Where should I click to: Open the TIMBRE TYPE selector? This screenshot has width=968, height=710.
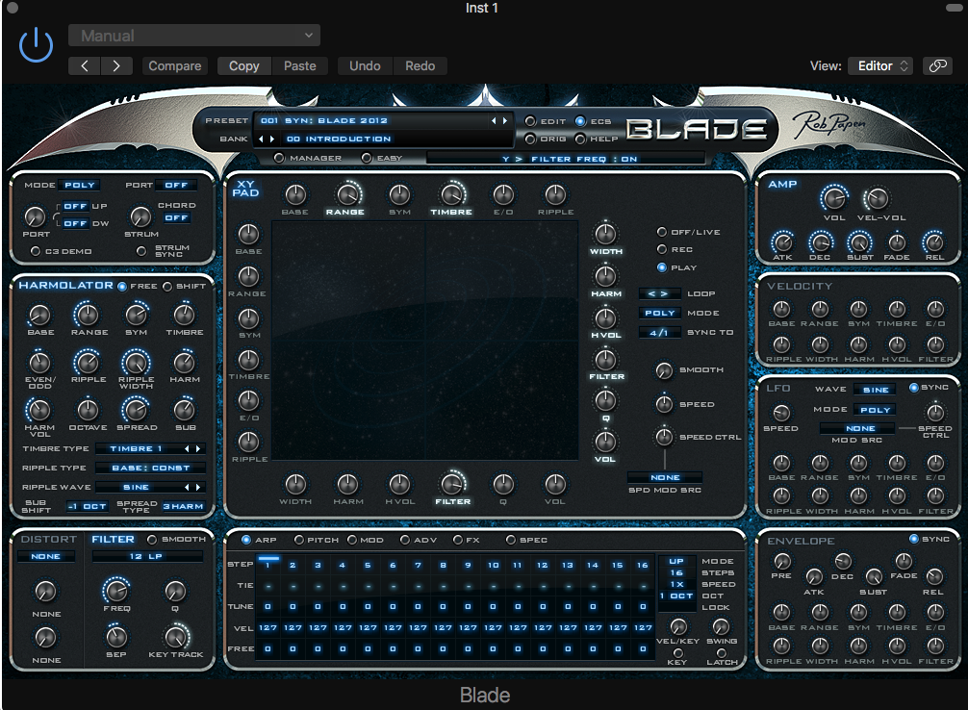[151, 449]
